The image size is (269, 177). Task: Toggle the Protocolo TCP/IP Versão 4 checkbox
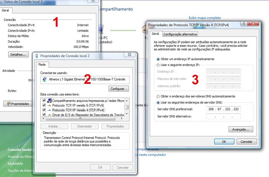click(x=44, y=110)
